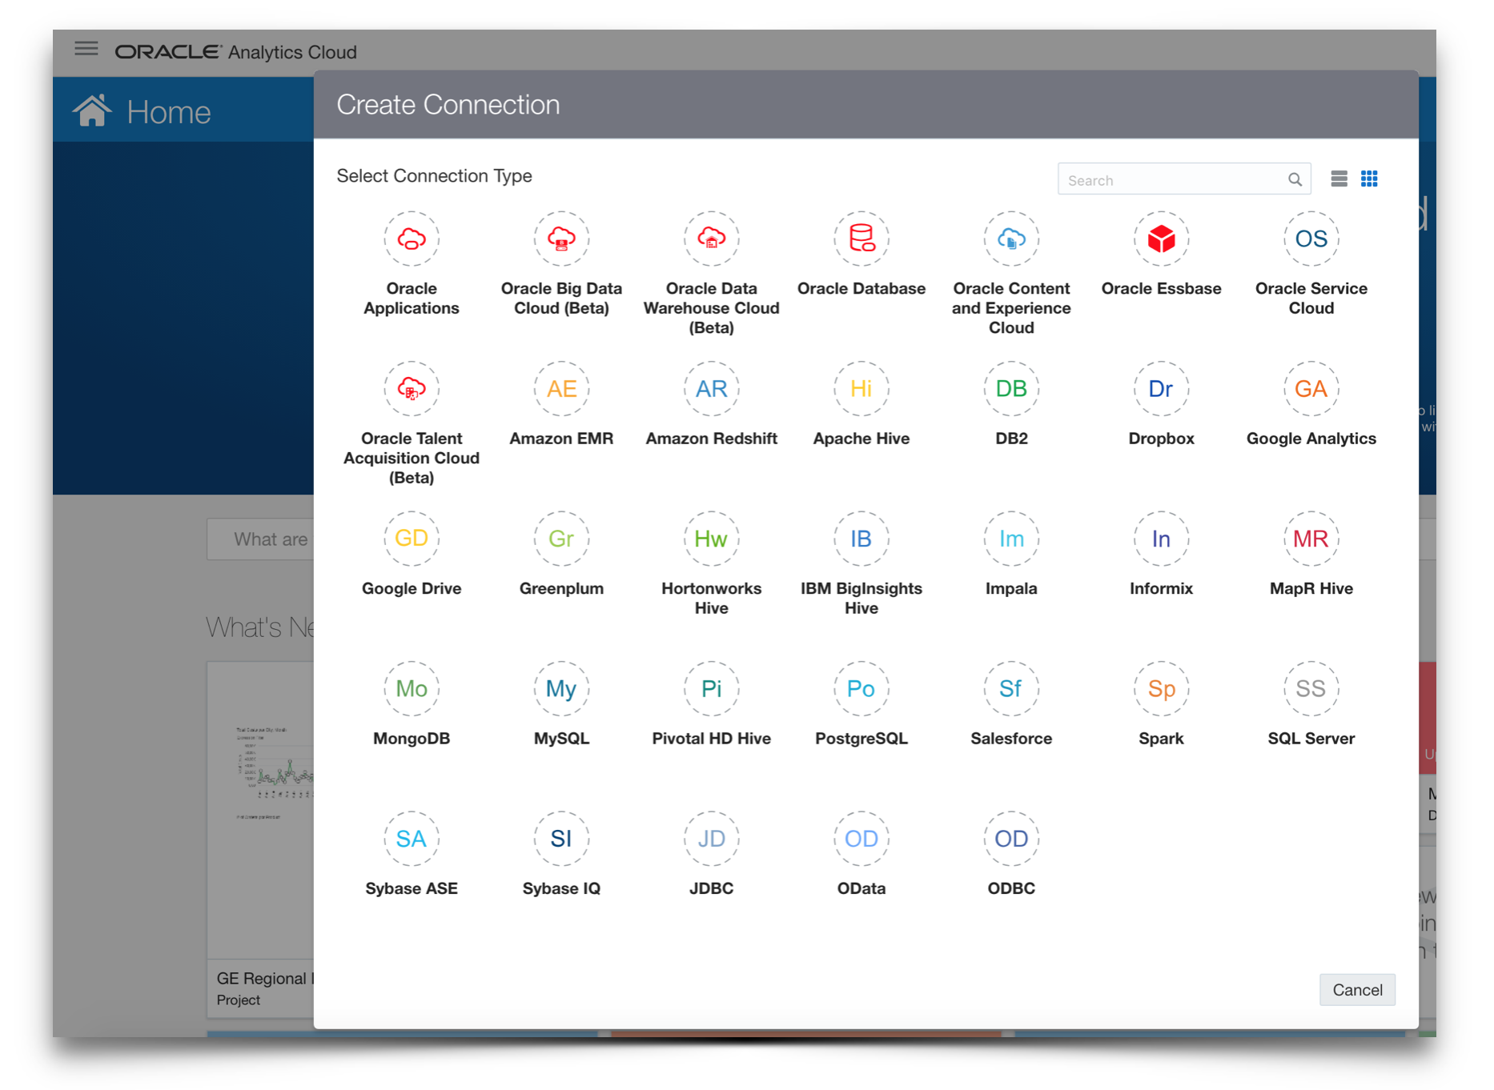This screenshot has height=1090, width=1494.
Task: Click the JDBC label text
Action: point(711,888)
